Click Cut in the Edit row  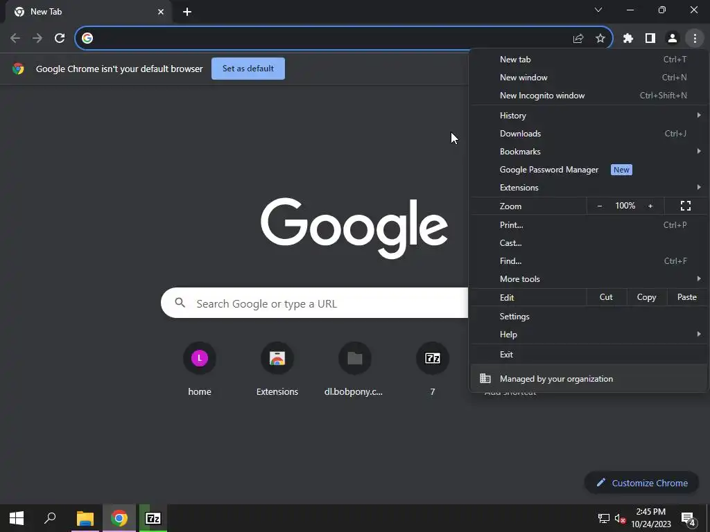606,297
